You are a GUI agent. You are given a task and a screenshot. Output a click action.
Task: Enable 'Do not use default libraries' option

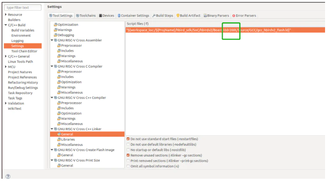[x=128, y=144]
